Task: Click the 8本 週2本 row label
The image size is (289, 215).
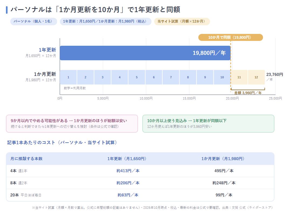Action: point(19,183)
